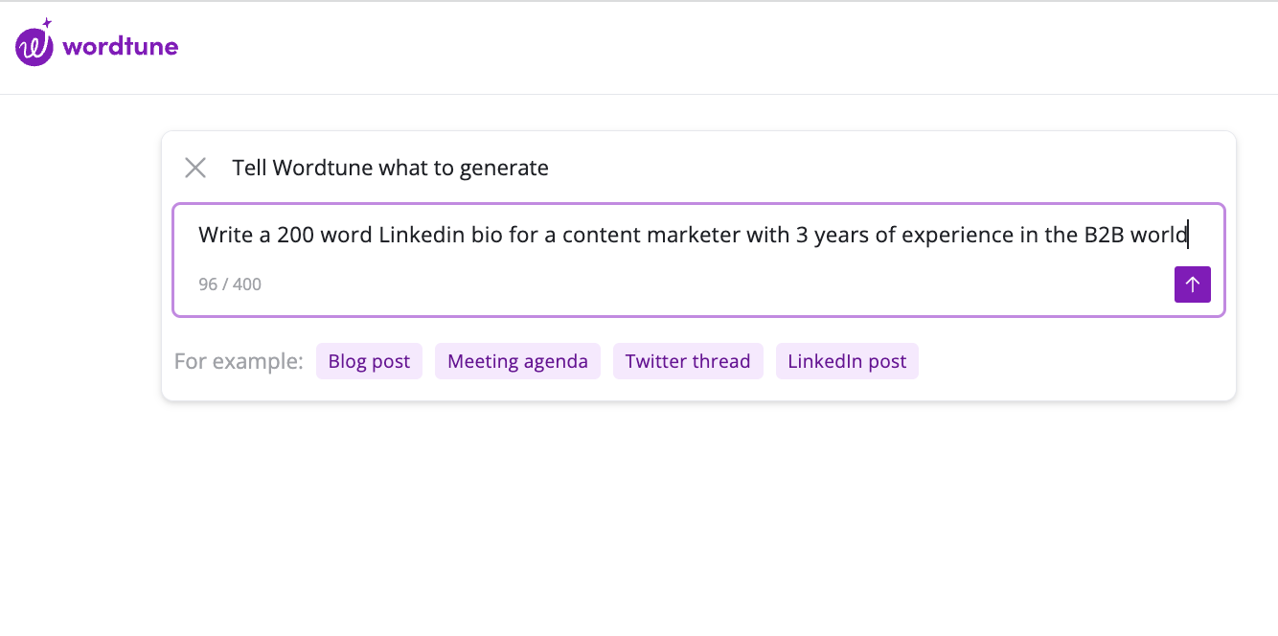Click the word "marketer" in the prompt
The width and height of the screenshot is (1278, 636).
(x=681, y=235)
